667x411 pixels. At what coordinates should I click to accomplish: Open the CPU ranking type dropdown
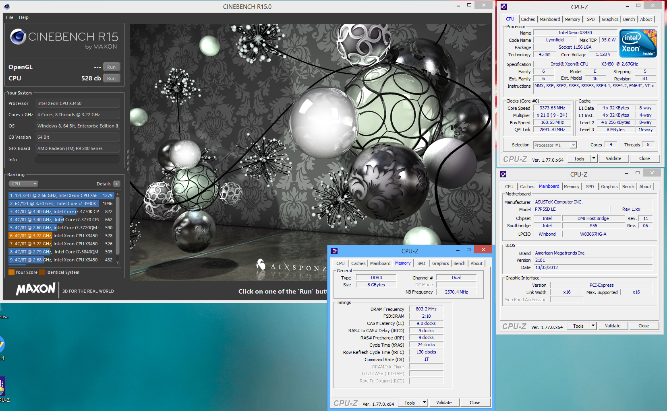(24, 184)
